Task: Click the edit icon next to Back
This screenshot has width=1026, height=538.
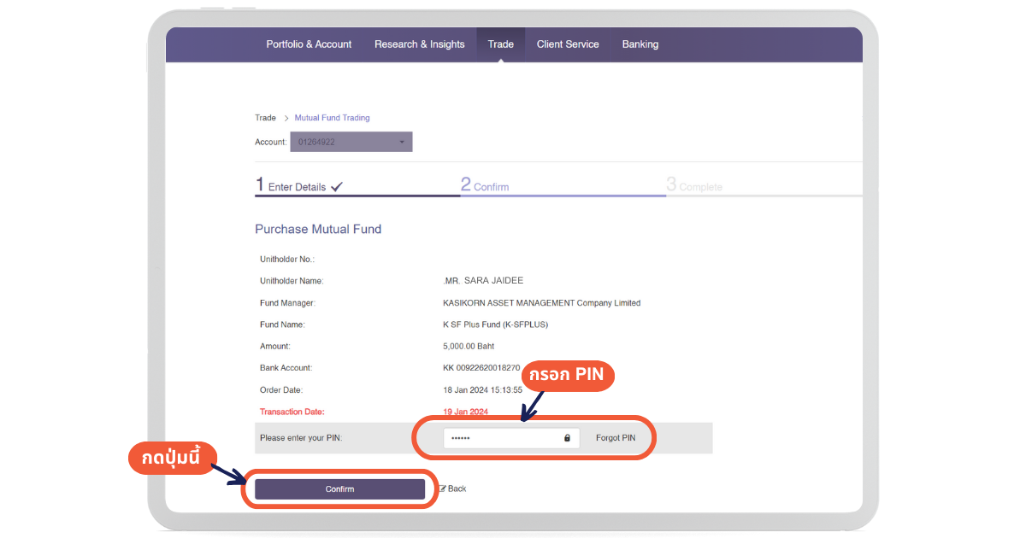Action: [443, 488]
